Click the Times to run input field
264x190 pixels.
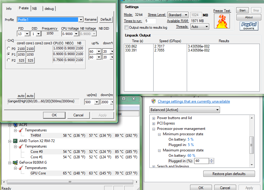(x=150, y=21)
